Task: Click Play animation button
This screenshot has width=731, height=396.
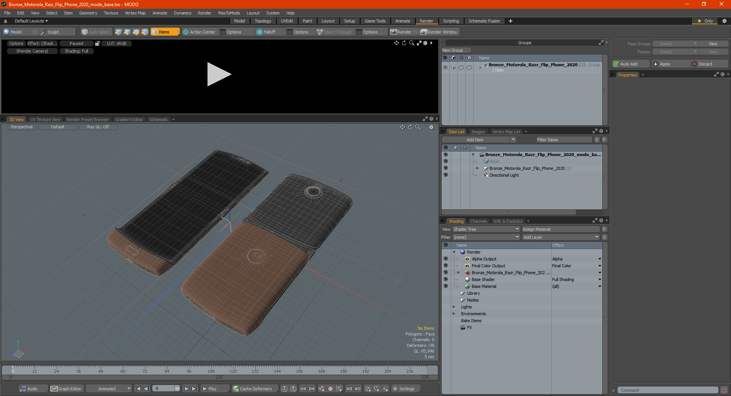Action: [215, 389]
